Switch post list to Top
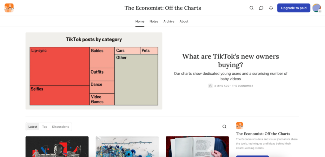Viewport: 325px width, 157px height. (x=45, y=126)
